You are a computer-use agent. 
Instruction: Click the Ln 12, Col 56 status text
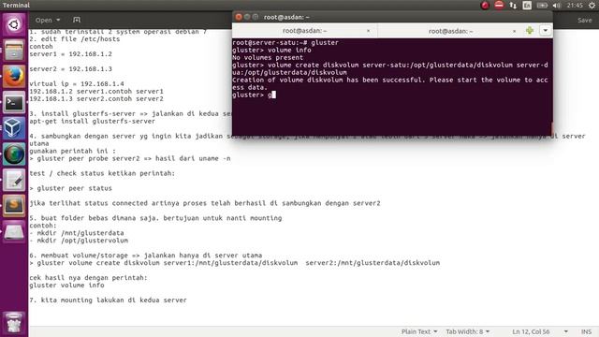tap(531, 331)
